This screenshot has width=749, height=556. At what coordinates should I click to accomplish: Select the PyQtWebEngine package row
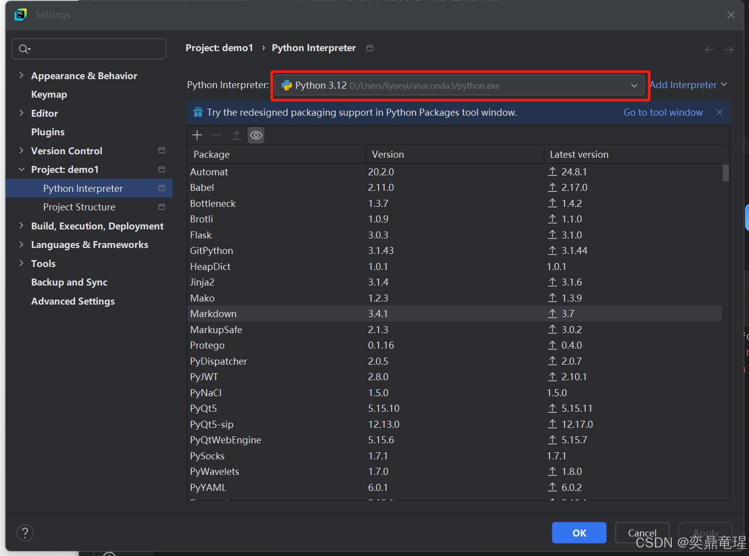point(455,440)
